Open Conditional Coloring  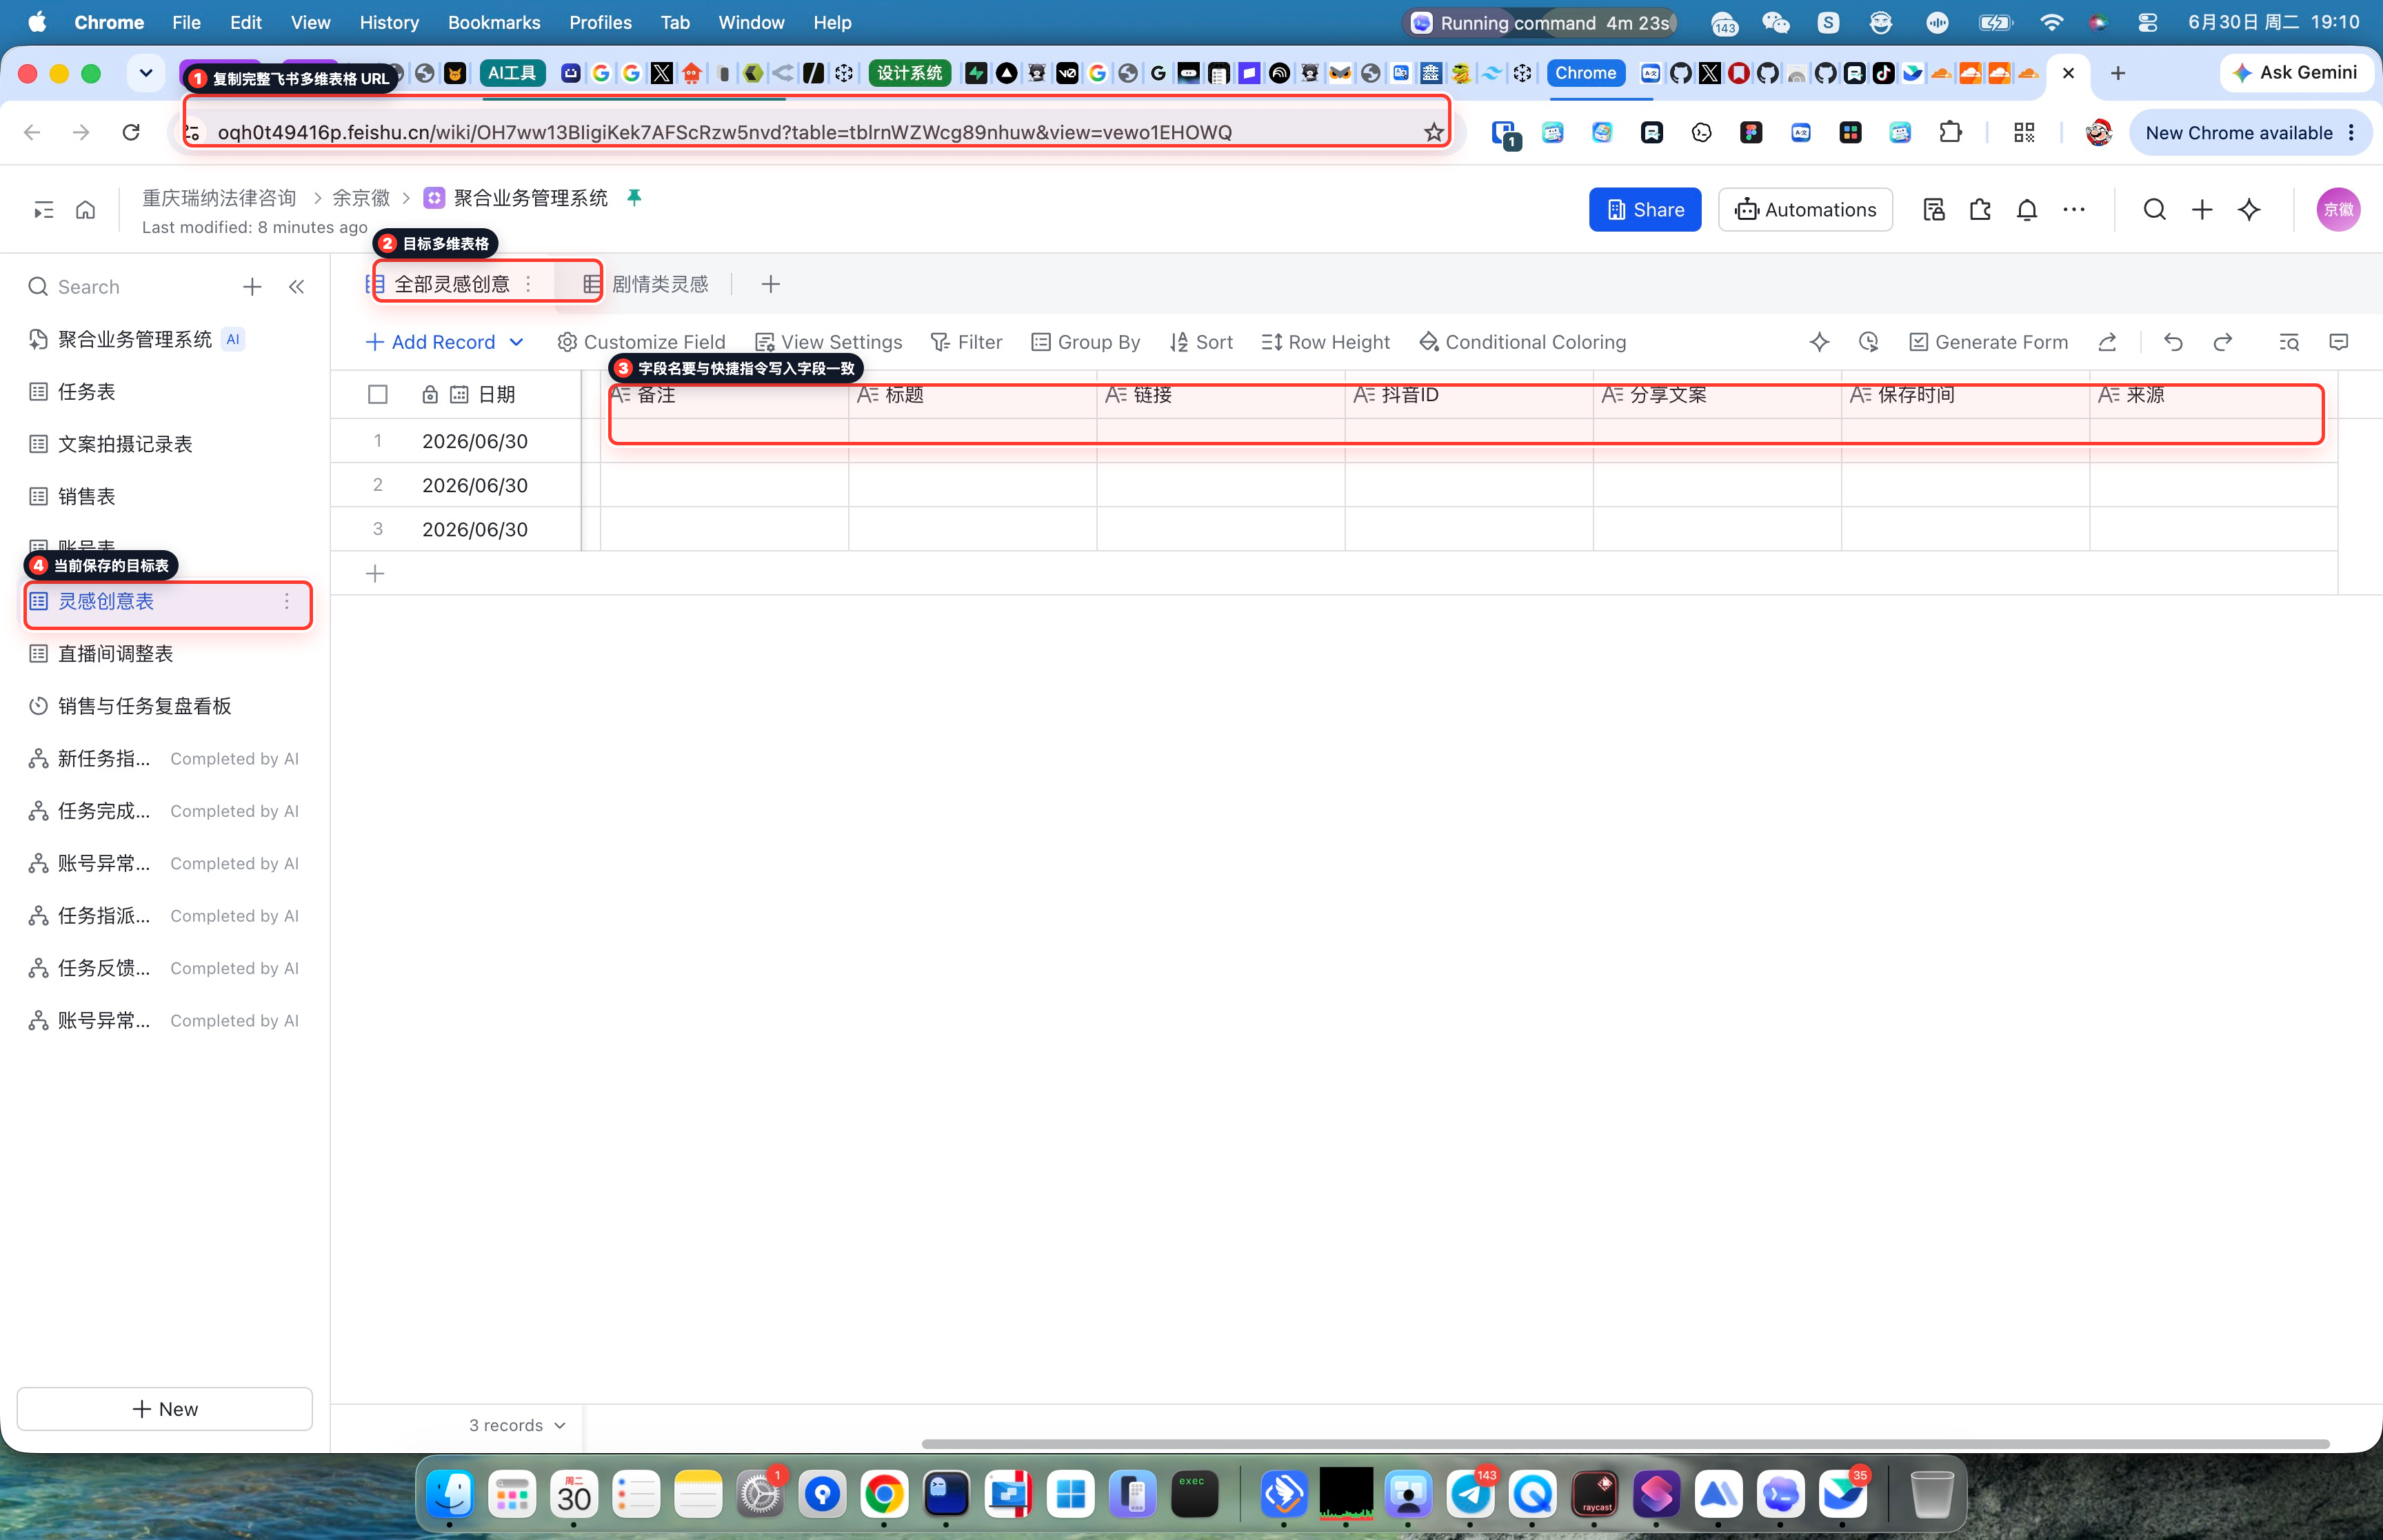point(1523,342)
